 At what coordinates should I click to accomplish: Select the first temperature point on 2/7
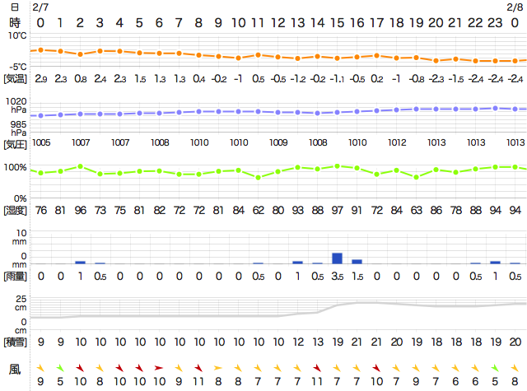click(40, 50)
